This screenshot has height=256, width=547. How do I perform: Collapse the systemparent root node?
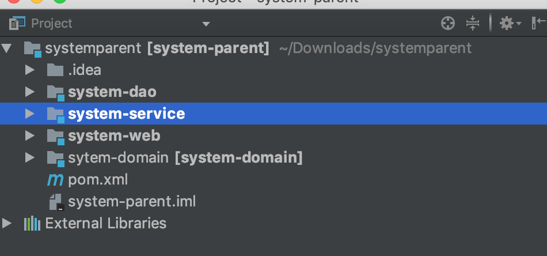pos(7,48)
